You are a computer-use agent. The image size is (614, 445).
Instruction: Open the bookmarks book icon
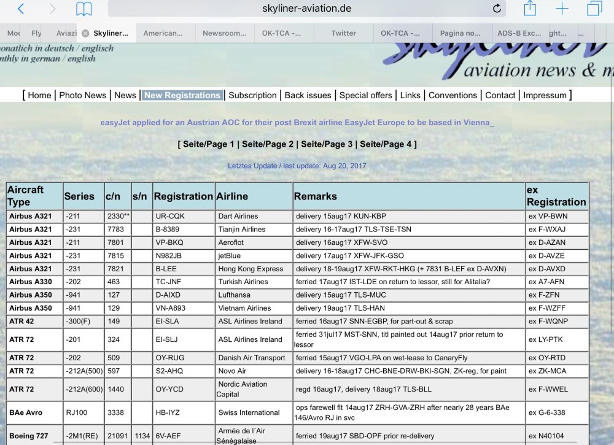click(x=84, y=9)
